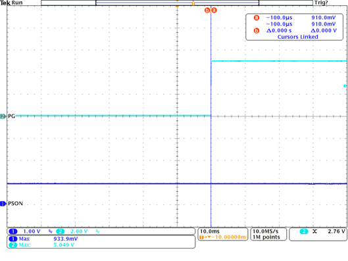Click channel 1 badge showing 1.00 V

25,231
